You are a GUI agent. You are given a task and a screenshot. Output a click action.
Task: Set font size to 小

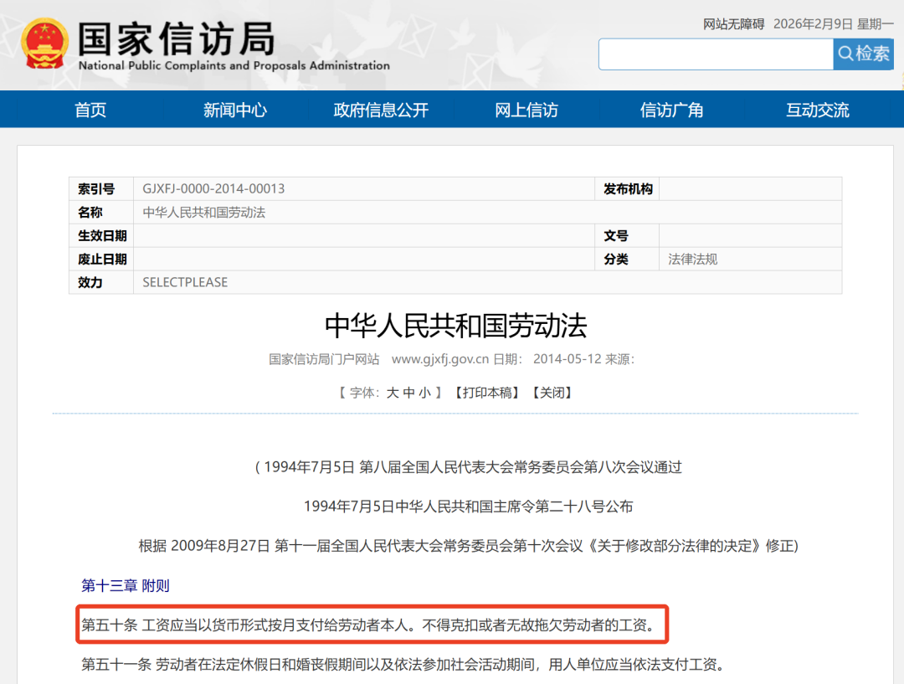(x=424, y=392)
